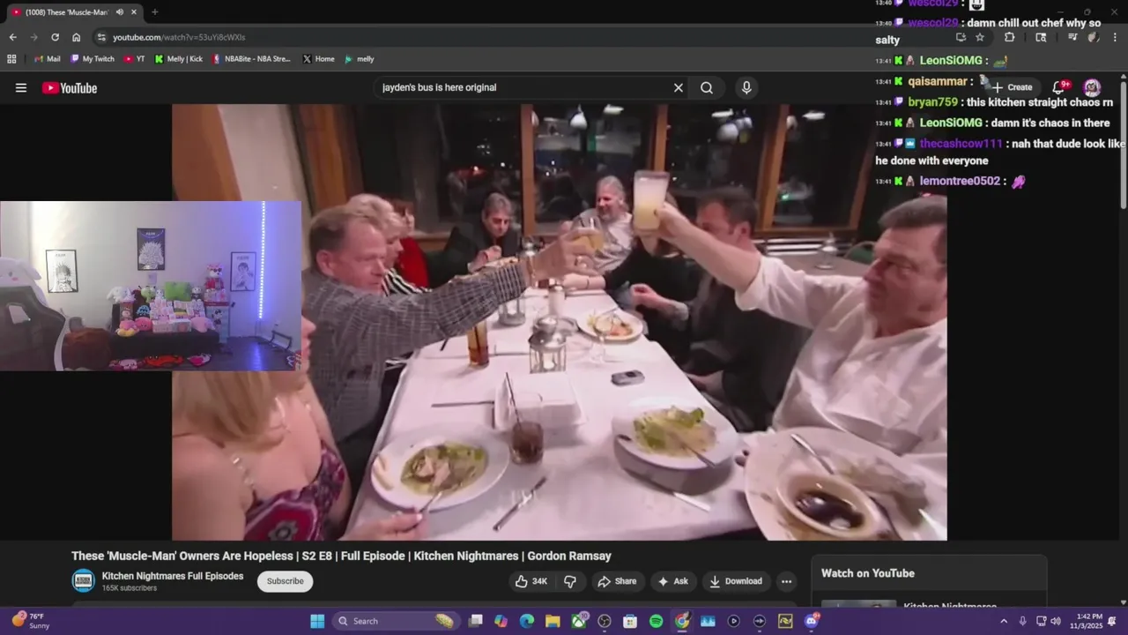Open Task View from the taskbar
This screenshot has height=635, width=1128.
pos(476,621)
